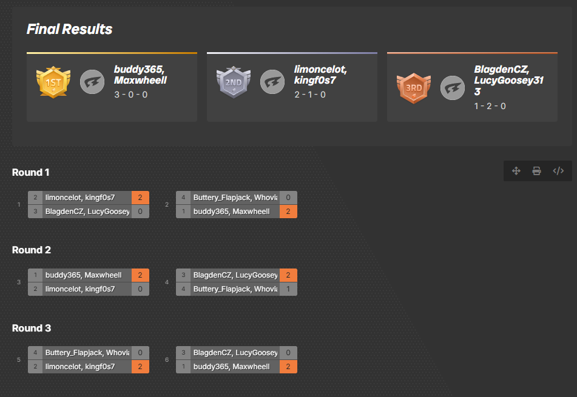The width and height of the screenshot is (577, 397).
Task: Click the avatar beside BlagdenCZ, LucyGoosey313 in Final Results
Action: point(452,87)
